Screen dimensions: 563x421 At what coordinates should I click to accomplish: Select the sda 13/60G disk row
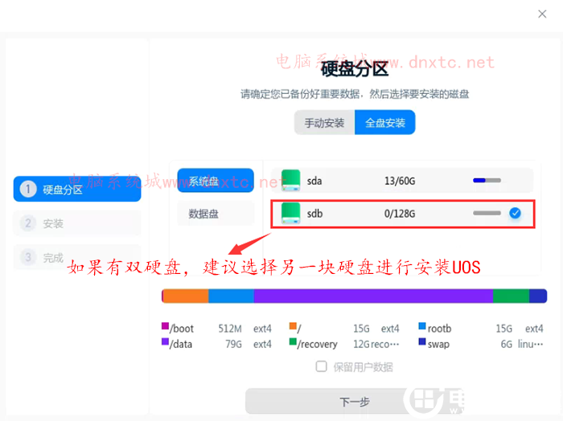tap(402, 181)
